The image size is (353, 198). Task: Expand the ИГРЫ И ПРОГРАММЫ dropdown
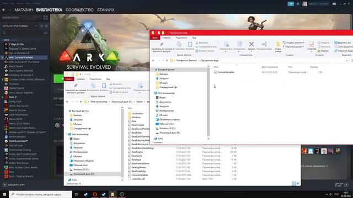(36, 26)
